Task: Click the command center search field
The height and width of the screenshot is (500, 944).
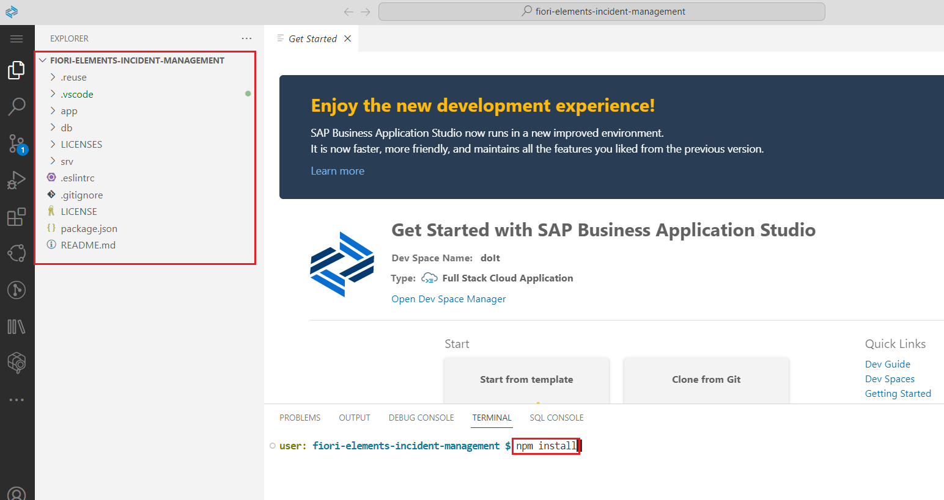Action: click(x=602, y=12)
